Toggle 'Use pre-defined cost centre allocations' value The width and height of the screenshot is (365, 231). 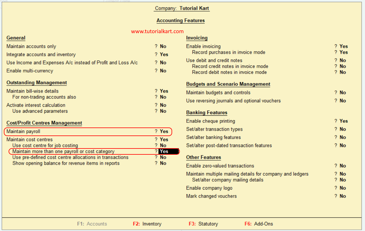(163, 157)
